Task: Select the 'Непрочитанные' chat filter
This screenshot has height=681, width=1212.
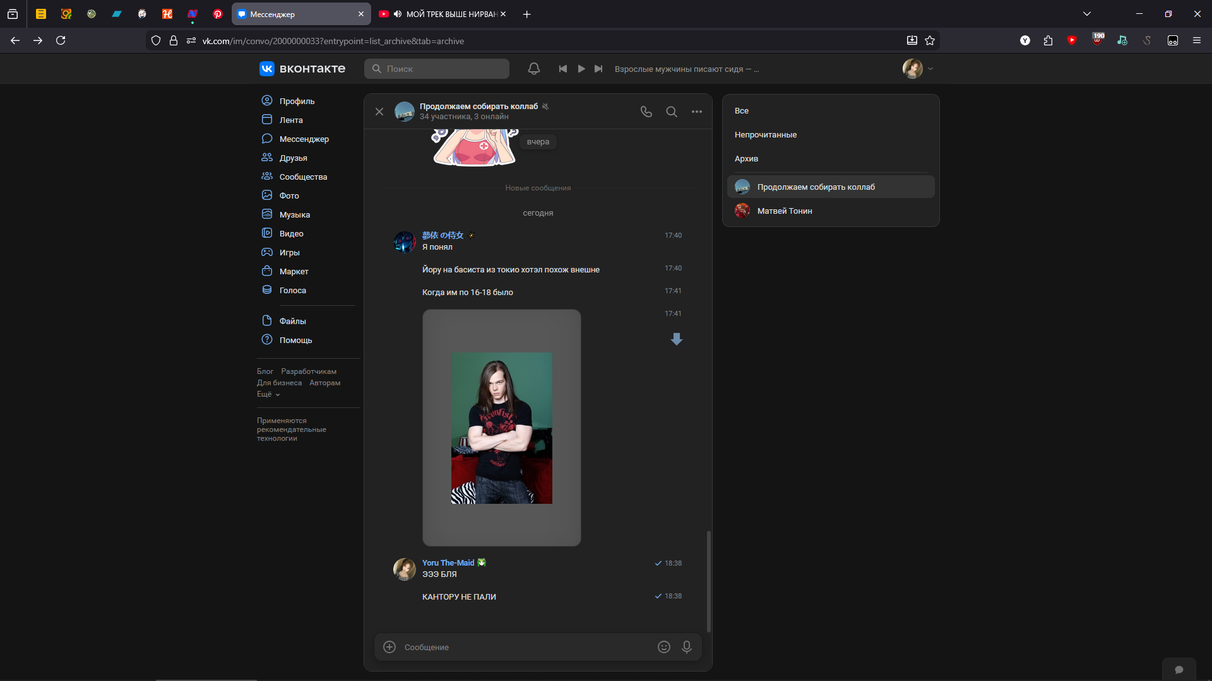Action: tap(765, 134)
